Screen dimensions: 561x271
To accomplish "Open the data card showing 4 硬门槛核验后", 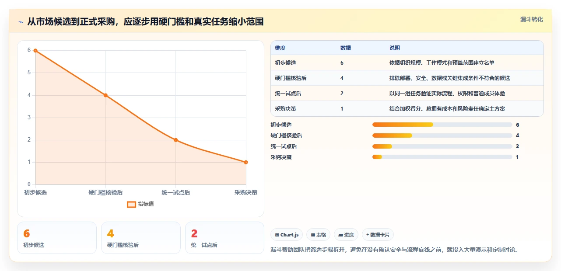I will click(141, 238).
